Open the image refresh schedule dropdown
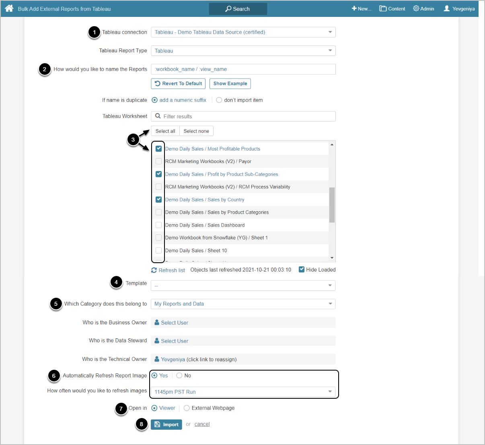This screenshot has width=485, height=445. 243,392
